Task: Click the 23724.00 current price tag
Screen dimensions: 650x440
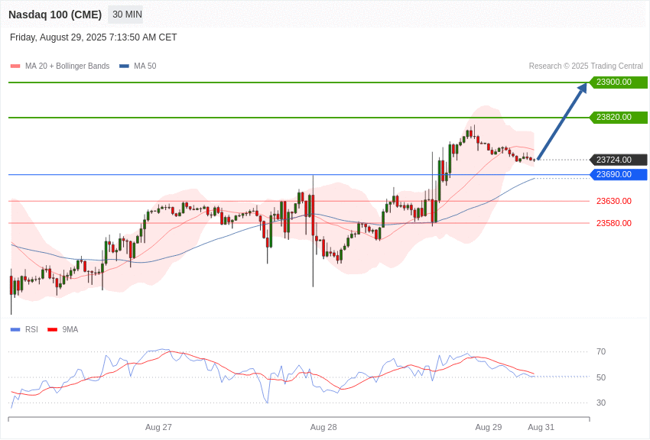Action: click(x=618, y=160)
